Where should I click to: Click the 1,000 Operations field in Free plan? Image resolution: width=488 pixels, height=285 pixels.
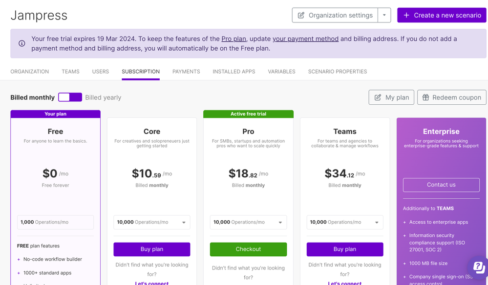(x=55, y=222)
